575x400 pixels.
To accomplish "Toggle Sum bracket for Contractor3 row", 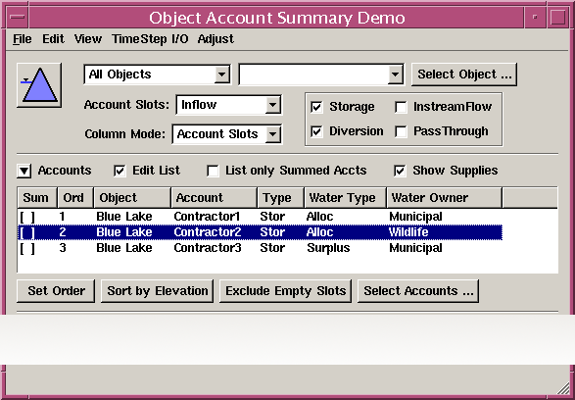I will (x=27, y=248).
